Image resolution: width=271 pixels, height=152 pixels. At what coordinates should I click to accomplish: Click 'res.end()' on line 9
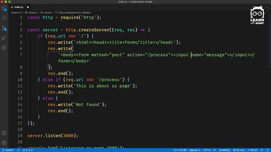click(x=59, y=73)
